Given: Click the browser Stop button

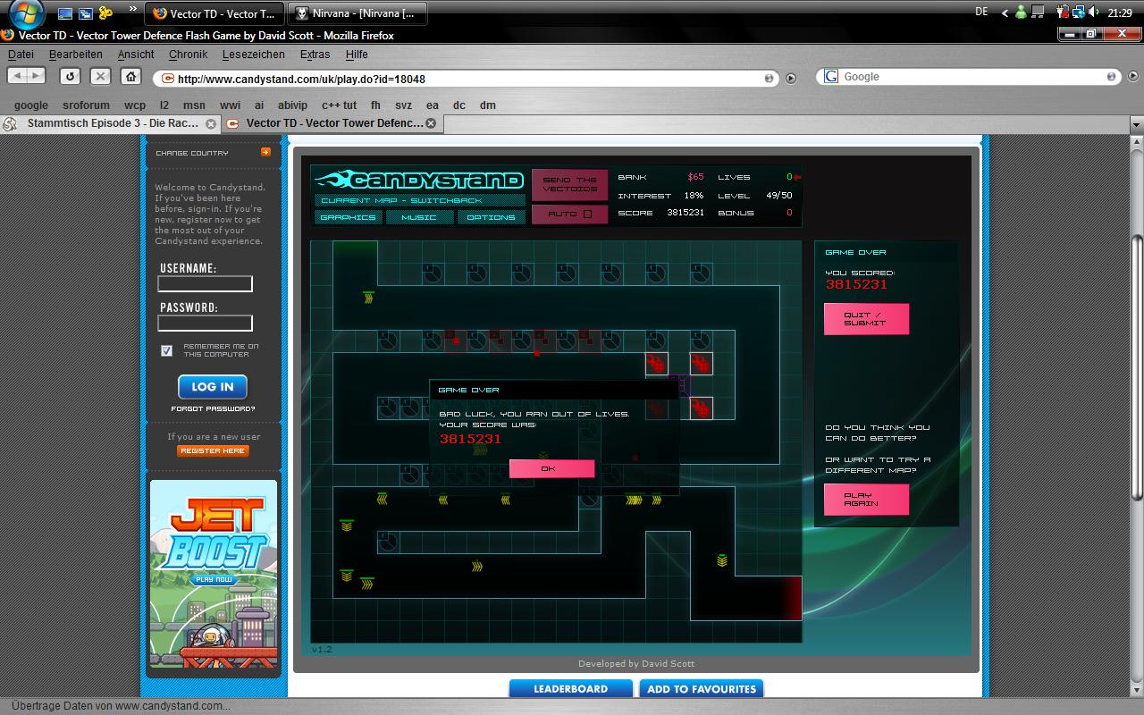Looking at the screenshot, I should coord(101,77).
